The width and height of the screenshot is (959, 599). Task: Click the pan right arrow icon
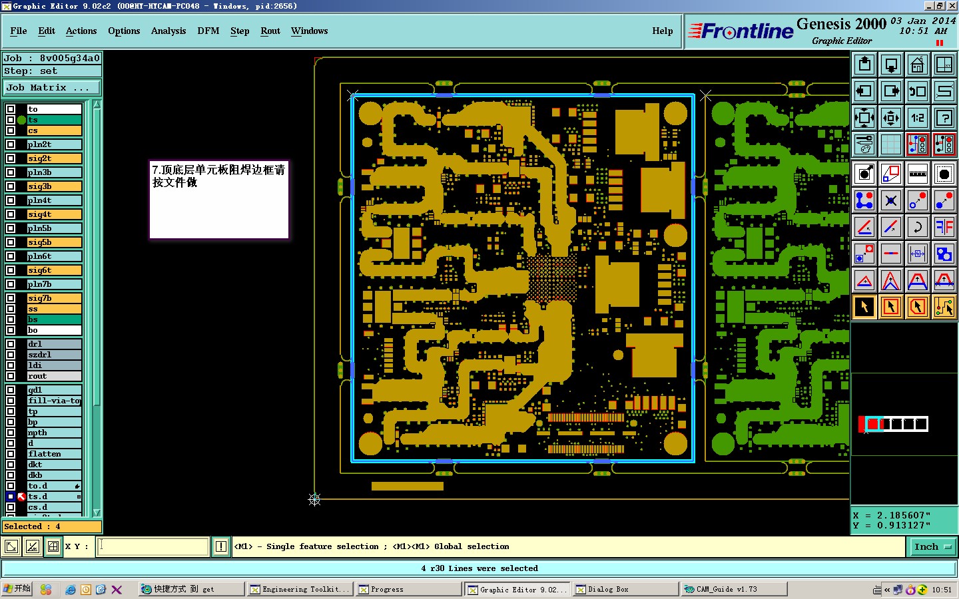[891, 91]
